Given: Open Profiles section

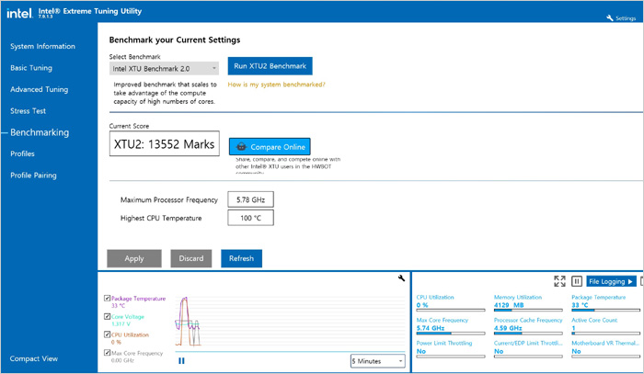Looking at the screenshot, I should [22, 153].
